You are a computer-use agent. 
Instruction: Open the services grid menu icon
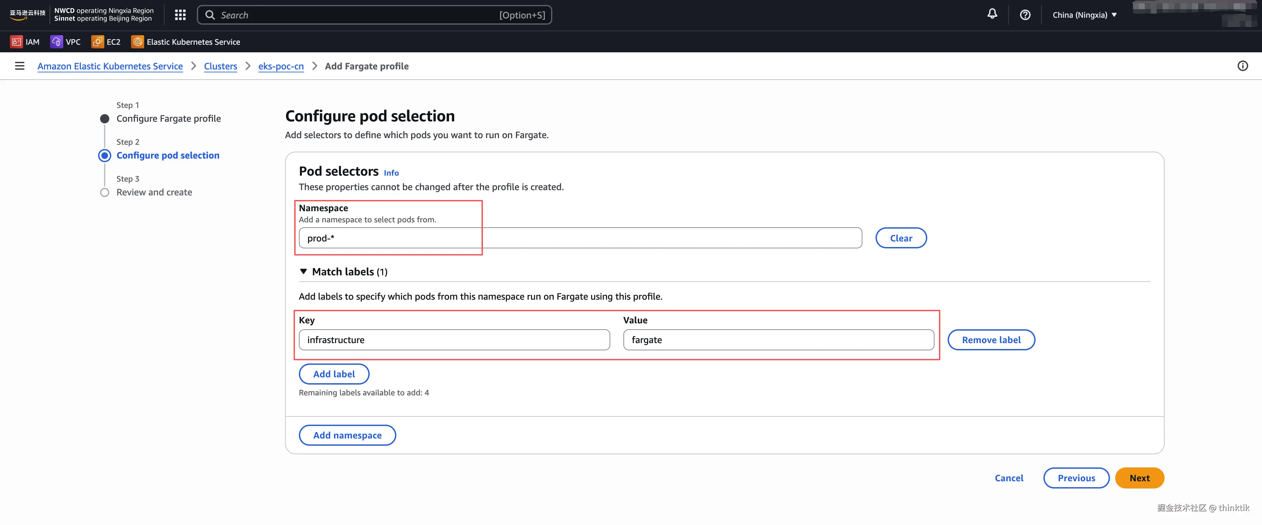(180, 15)
